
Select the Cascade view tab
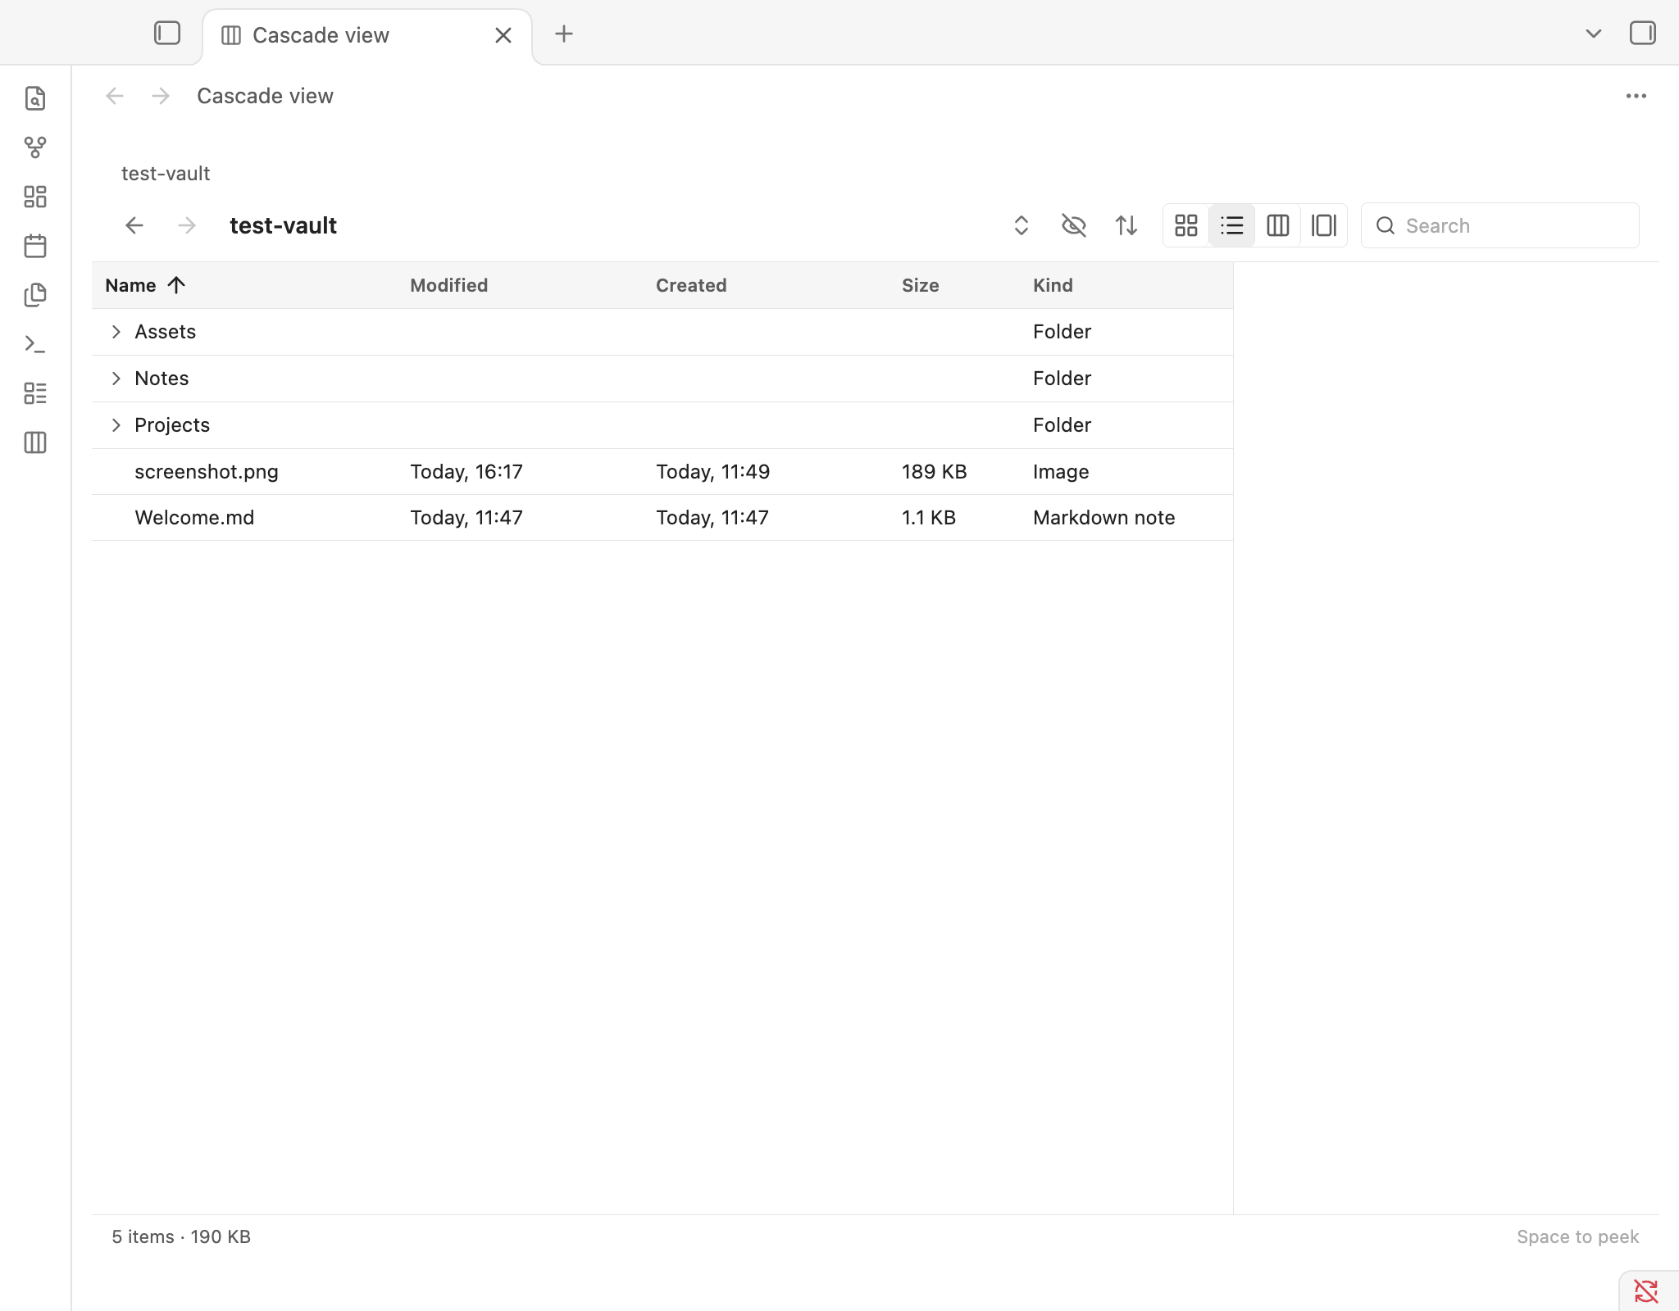(x=367, y=36)
